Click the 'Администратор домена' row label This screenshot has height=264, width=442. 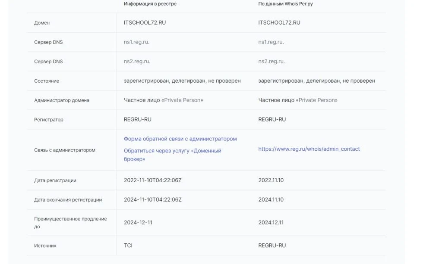click(62, 100)
